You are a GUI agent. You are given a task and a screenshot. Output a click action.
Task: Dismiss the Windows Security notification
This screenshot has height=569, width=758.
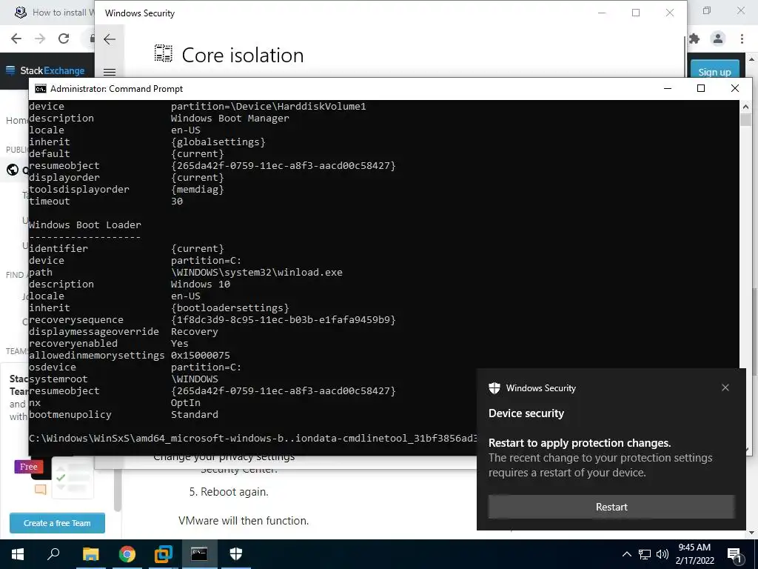(x=725, y=387)
